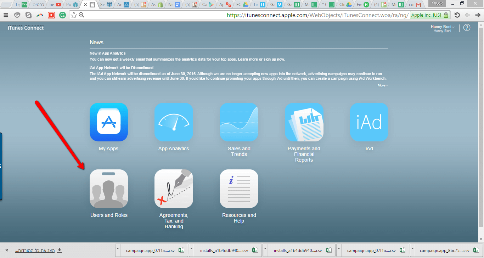The image size is (484, 258).
Task: Open the App Analytics gauge icon
Action: click(x=174, y=122)
